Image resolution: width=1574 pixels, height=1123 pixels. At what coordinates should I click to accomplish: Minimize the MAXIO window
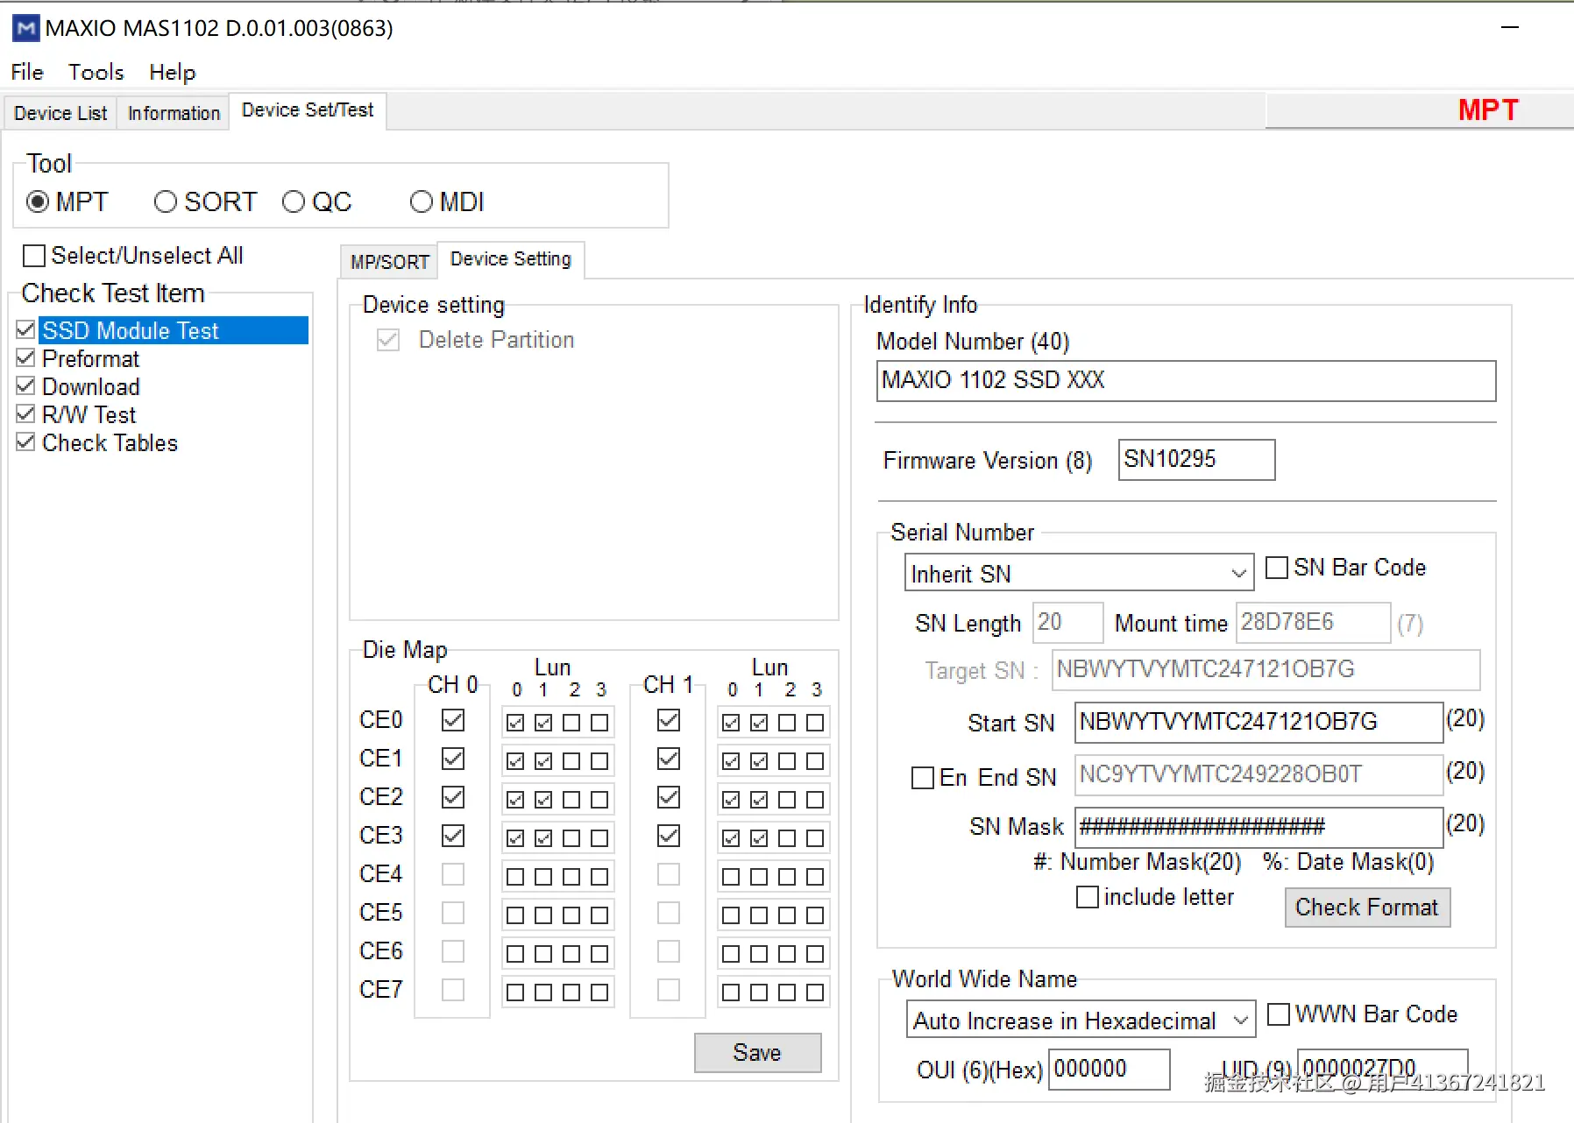(x=1509, y=27)
